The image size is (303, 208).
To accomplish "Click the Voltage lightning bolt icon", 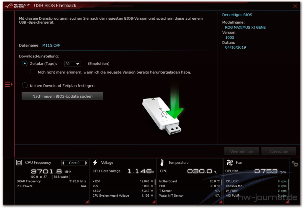I will coord(95,163).
